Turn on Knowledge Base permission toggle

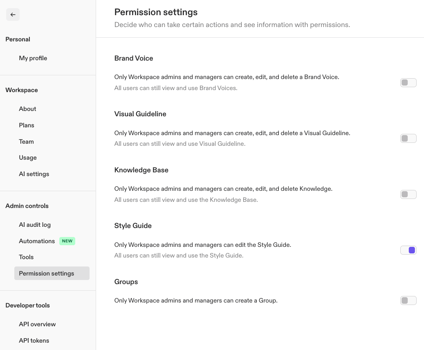click(408, 194)
